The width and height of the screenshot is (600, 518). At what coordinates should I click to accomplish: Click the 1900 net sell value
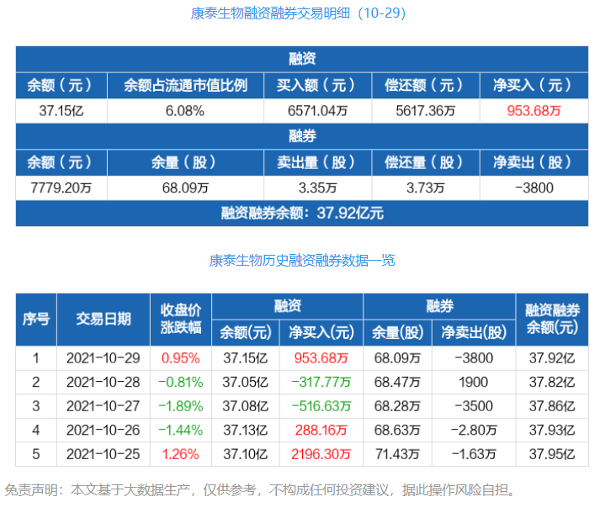[x=474, y=382]
